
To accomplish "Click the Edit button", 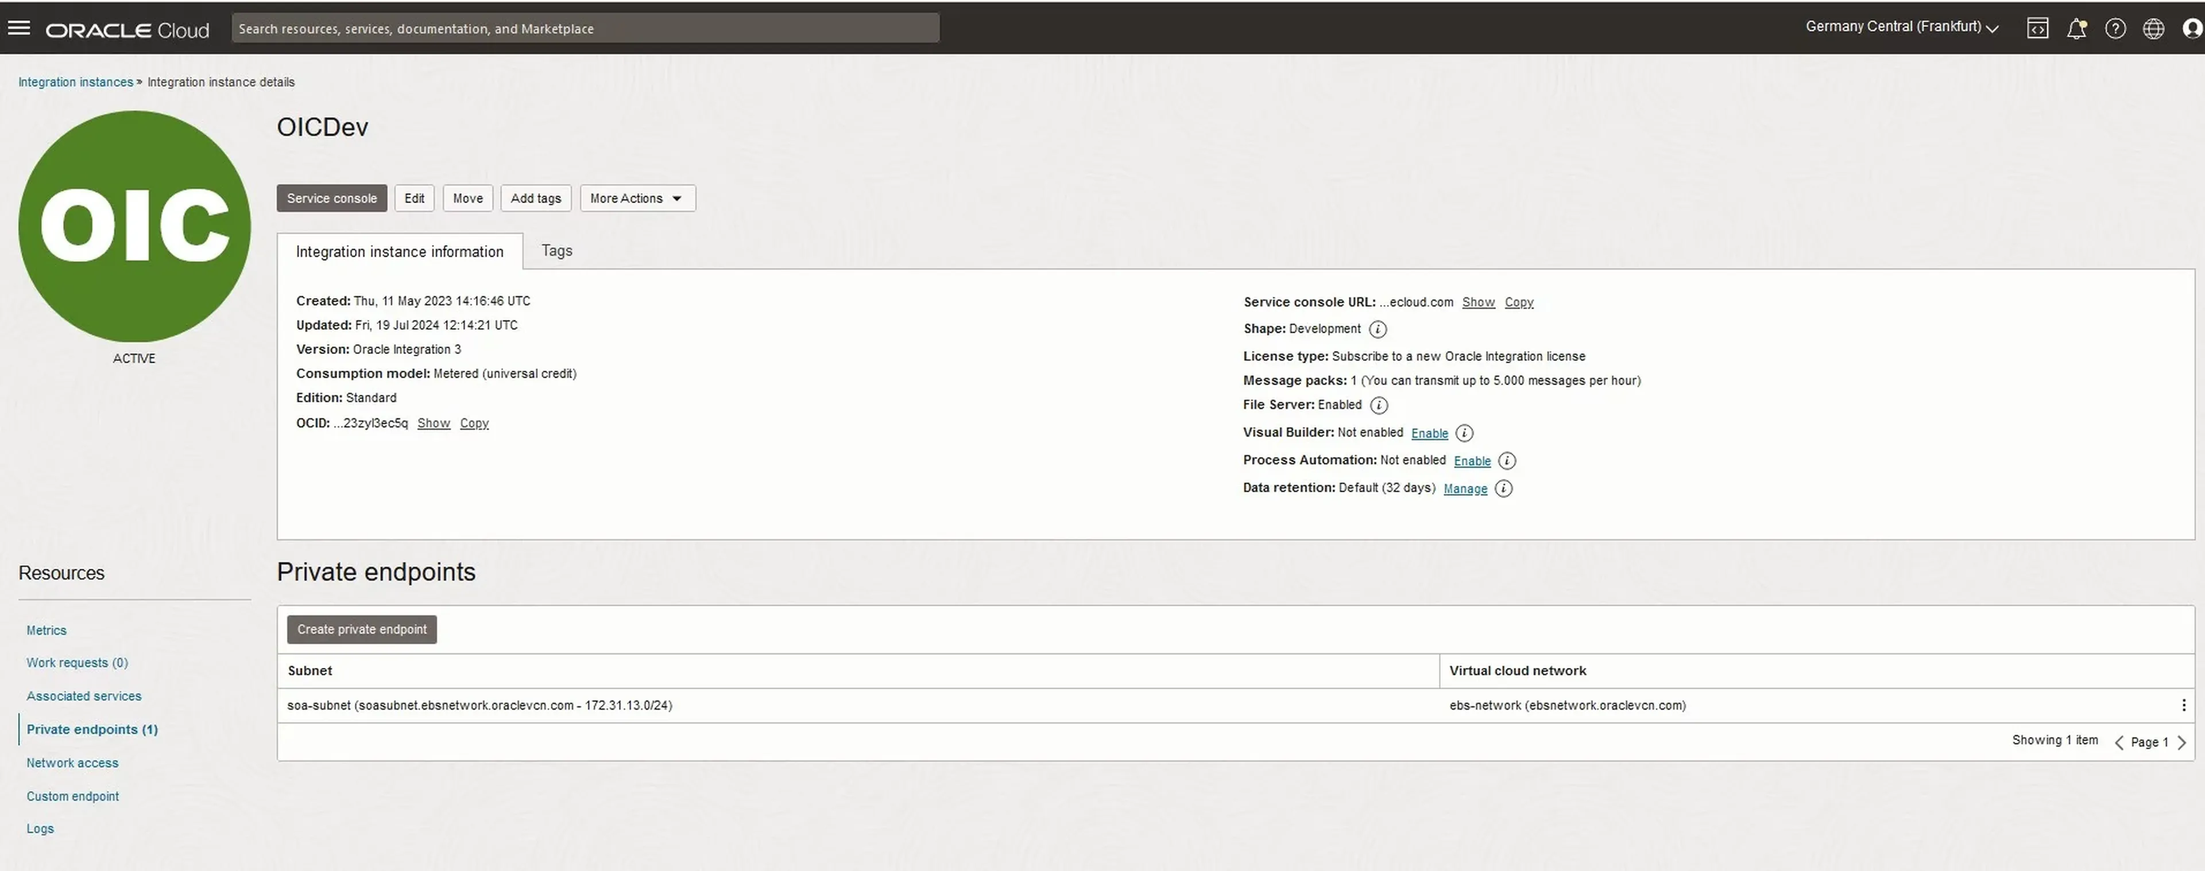I will click(x=414, y=199).
